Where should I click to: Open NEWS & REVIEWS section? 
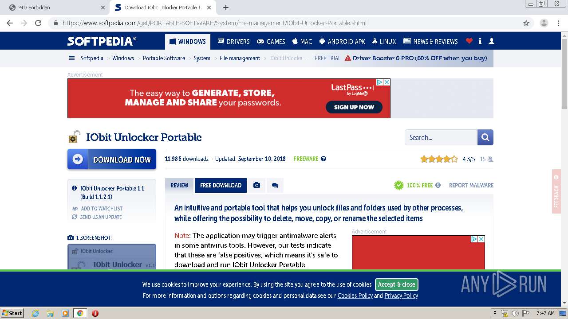coord(430,41)
